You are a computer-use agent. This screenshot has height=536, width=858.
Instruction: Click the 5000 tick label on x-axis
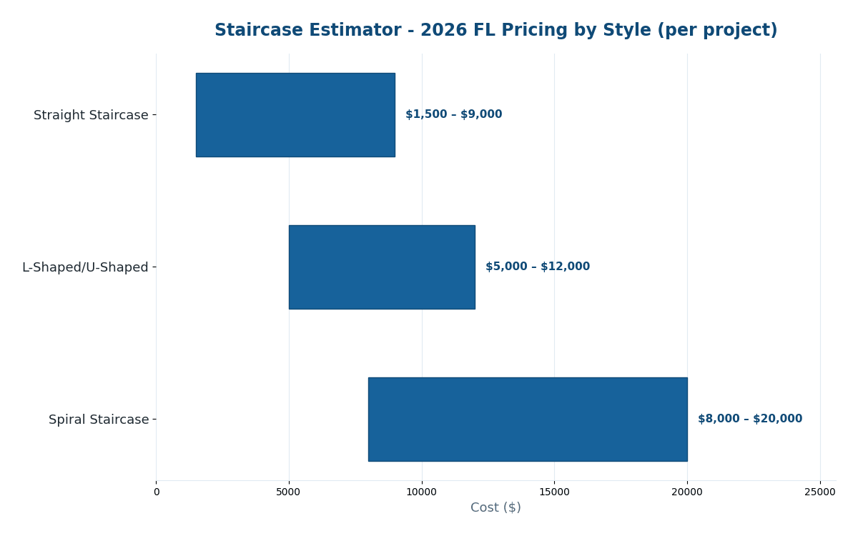pyautogui.click(x=289, y=492)
